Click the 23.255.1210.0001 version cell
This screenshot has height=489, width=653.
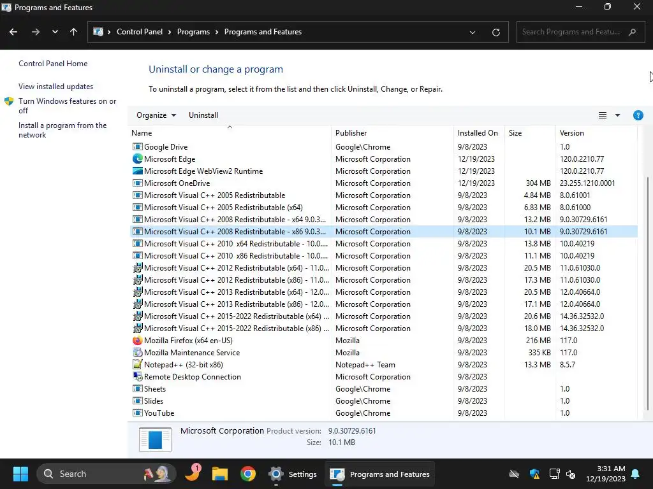click(587, 183)
